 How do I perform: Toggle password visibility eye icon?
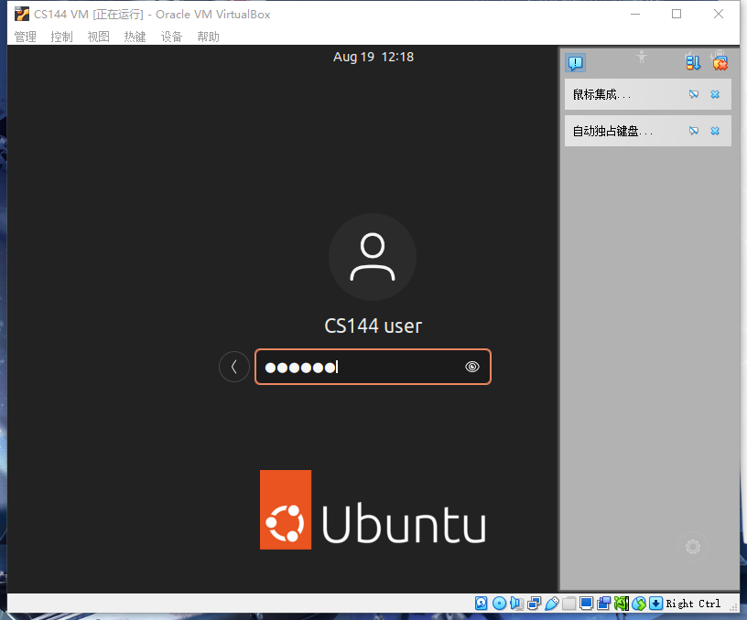[472, 367]
